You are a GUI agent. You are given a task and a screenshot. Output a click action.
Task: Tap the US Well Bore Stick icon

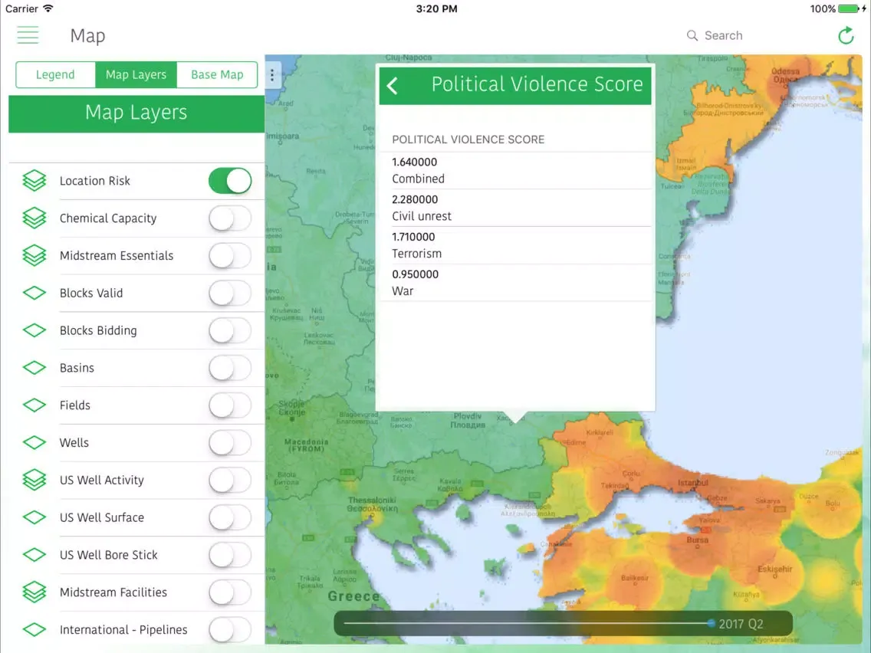35,555
